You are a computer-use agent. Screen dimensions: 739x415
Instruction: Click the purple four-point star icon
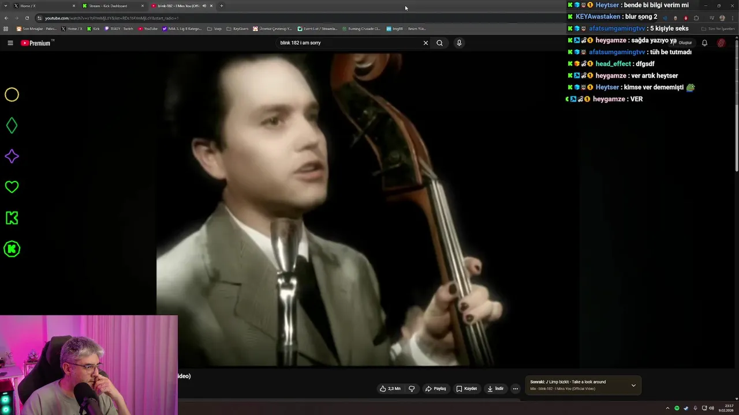point(12,156)
